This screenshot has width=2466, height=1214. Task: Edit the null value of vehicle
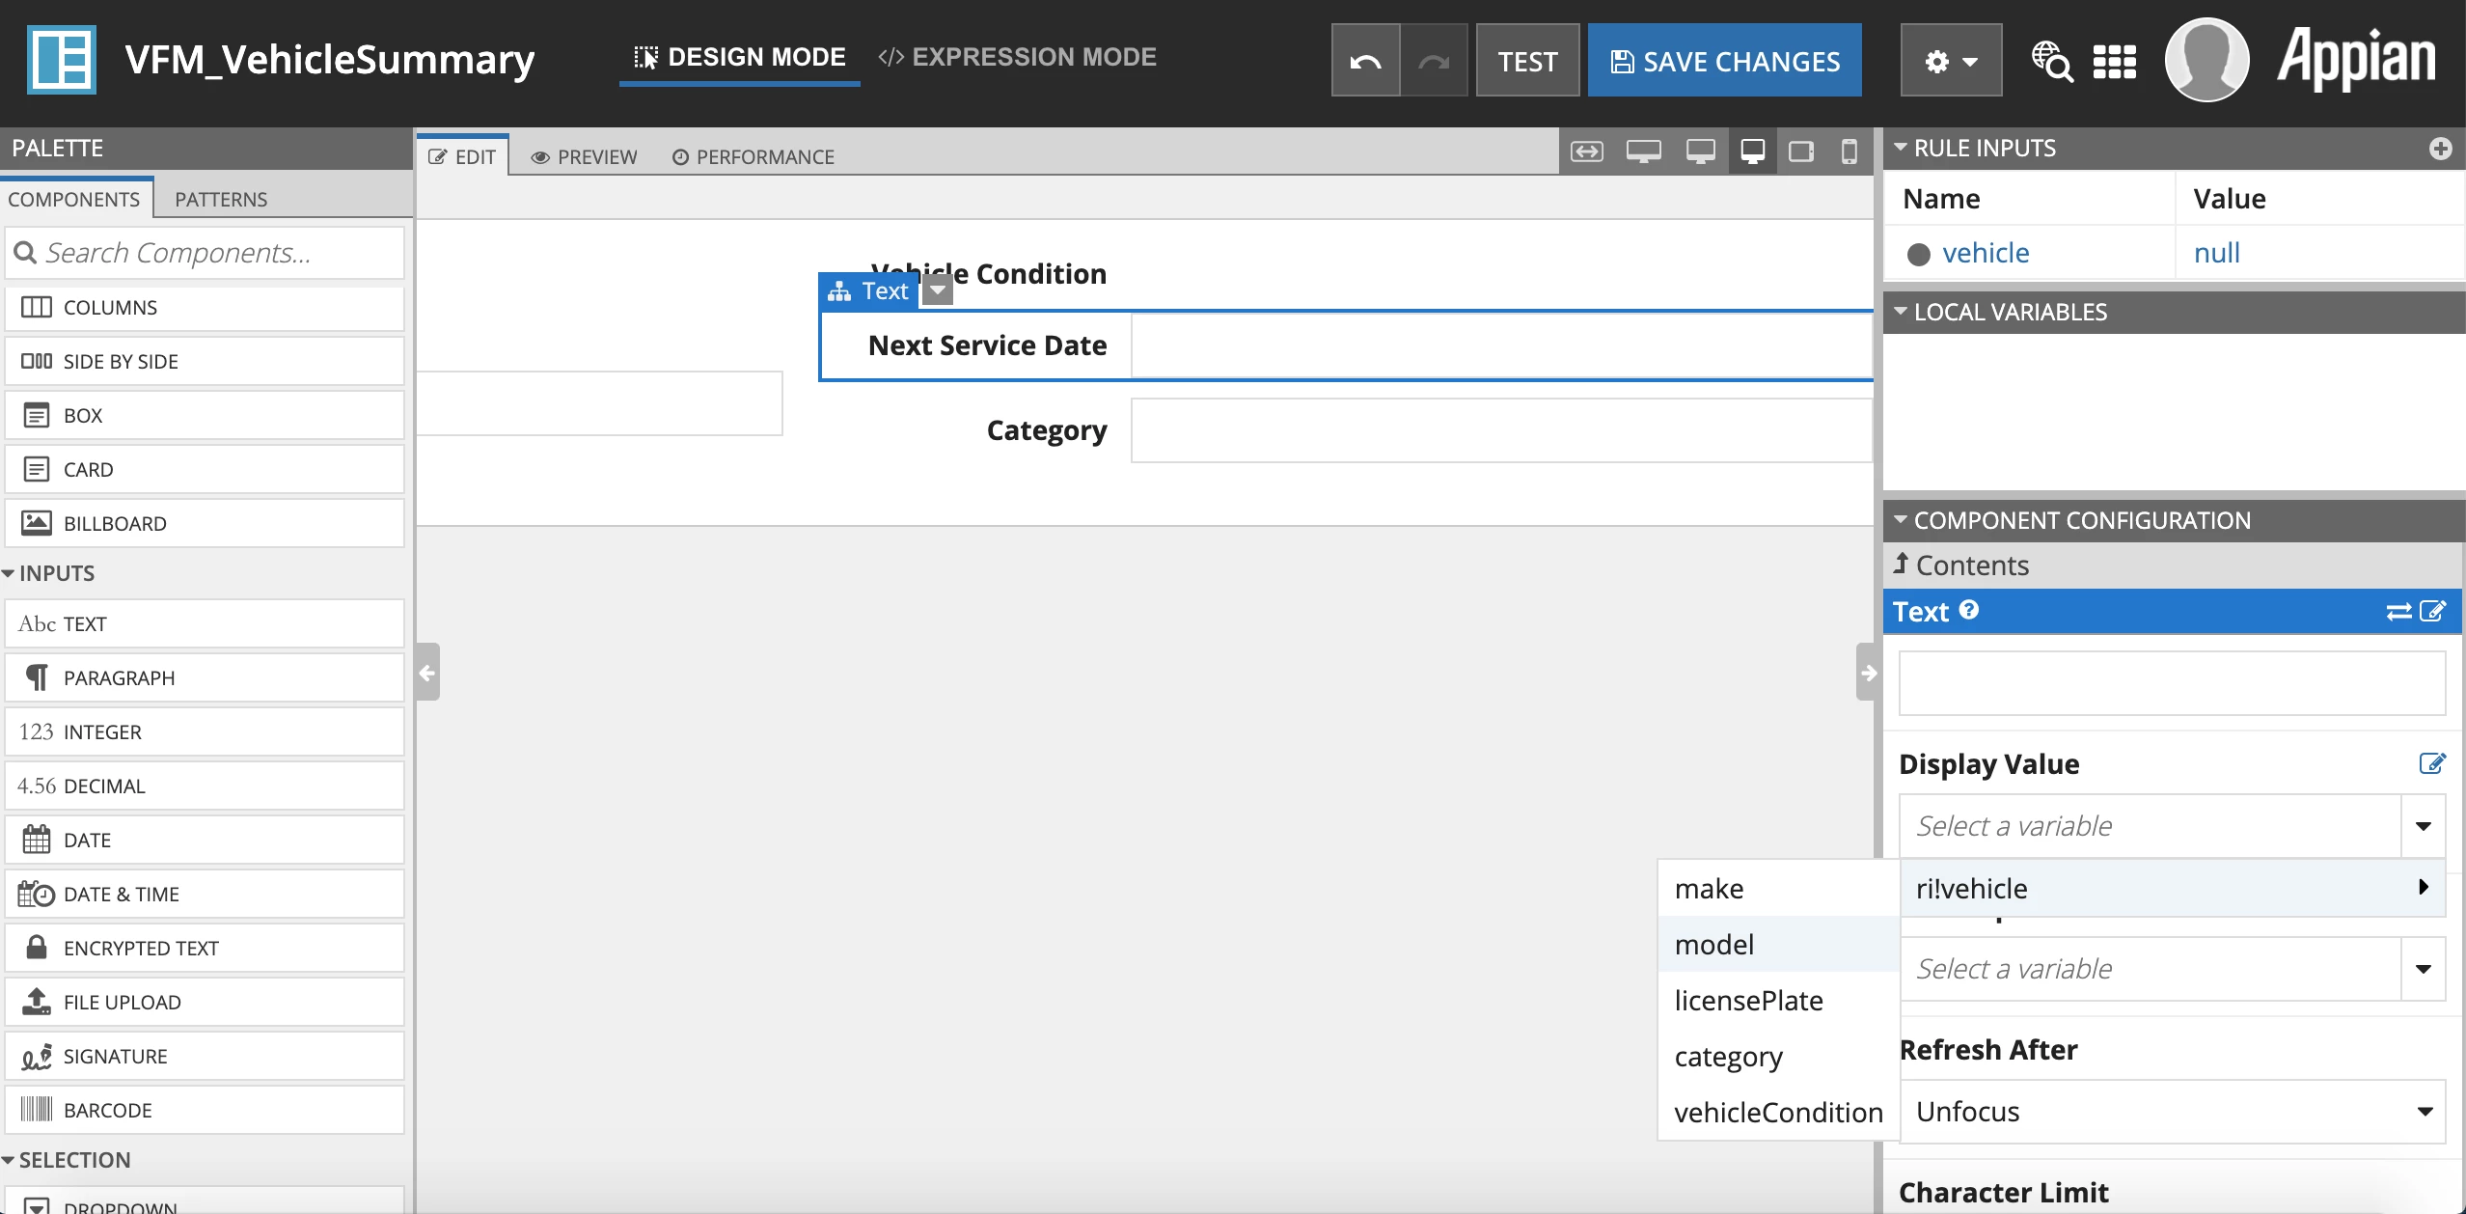[x=2216, y=253]
